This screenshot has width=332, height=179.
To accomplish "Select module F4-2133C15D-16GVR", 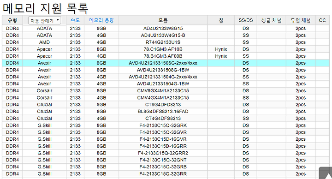I will 163,139.
